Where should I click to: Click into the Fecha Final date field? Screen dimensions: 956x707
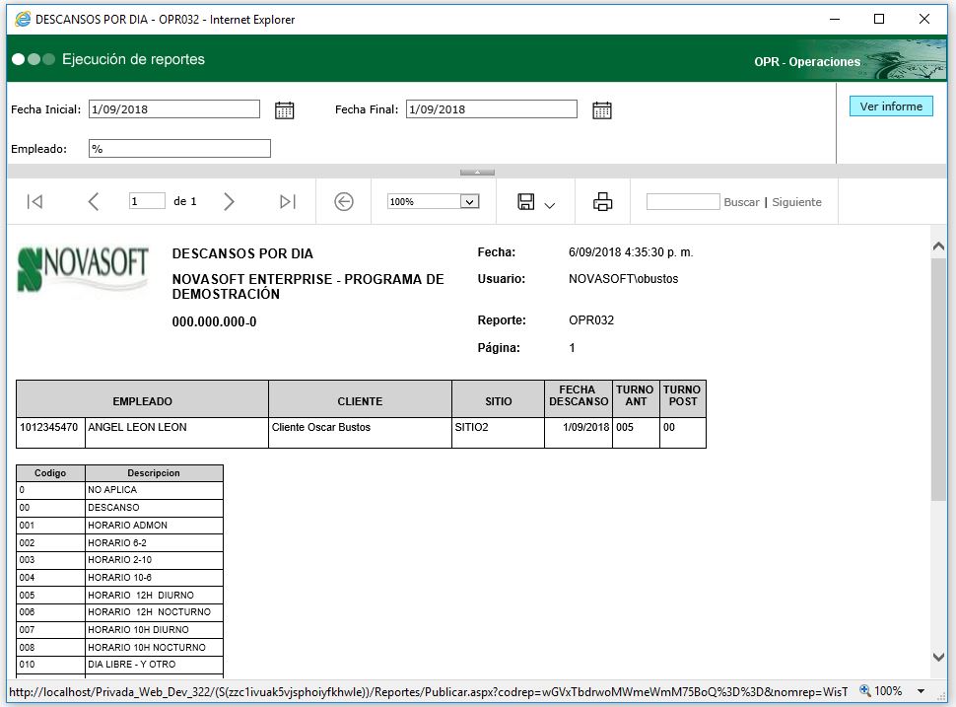coord(491,109)
